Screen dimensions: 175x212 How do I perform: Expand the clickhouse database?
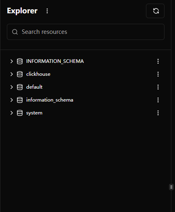coord(12,74)
